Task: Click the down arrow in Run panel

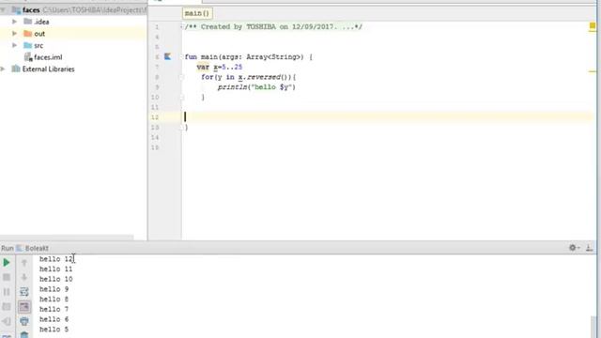Action: (24, 277)
